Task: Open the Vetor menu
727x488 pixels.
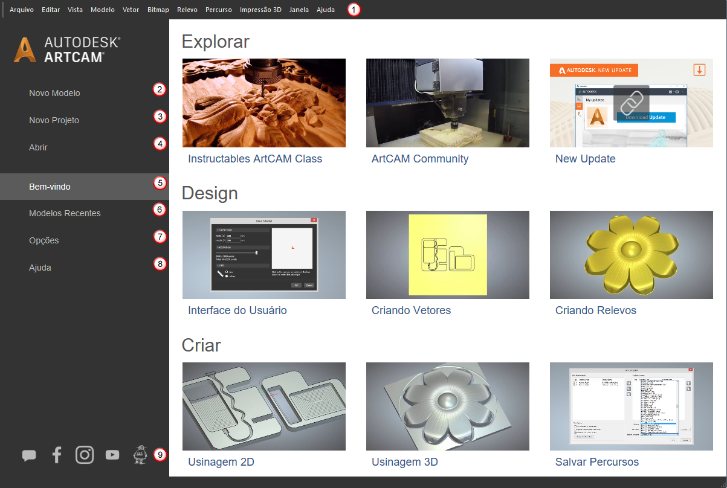Action: click(131, 10)
